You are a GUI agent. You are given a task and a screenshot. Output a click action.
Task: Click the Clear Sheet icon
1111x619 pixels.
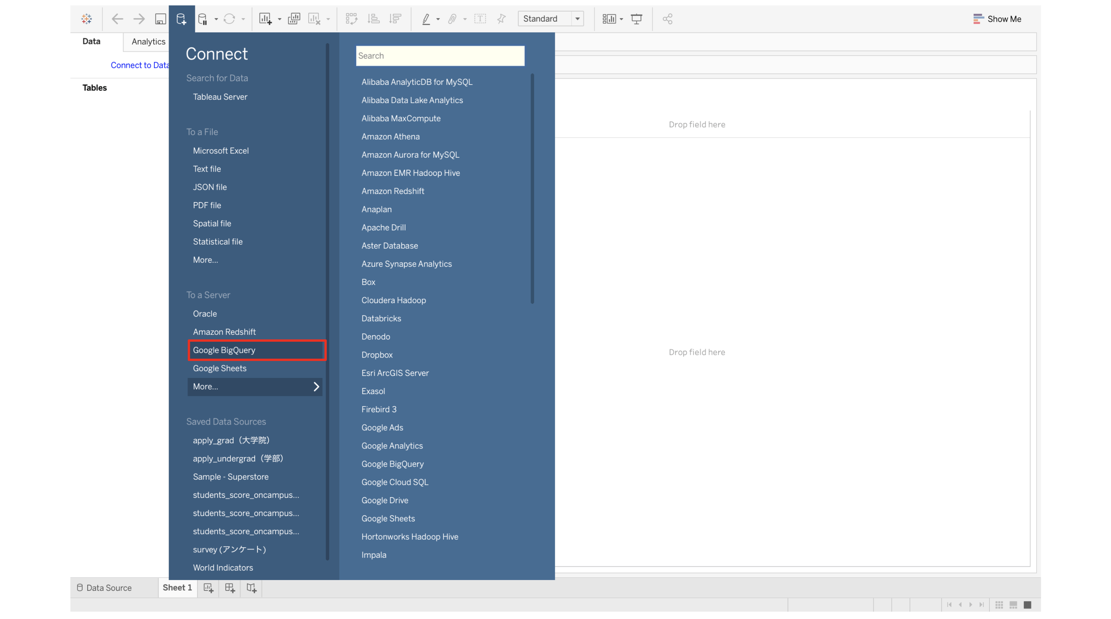coord(315,19)
